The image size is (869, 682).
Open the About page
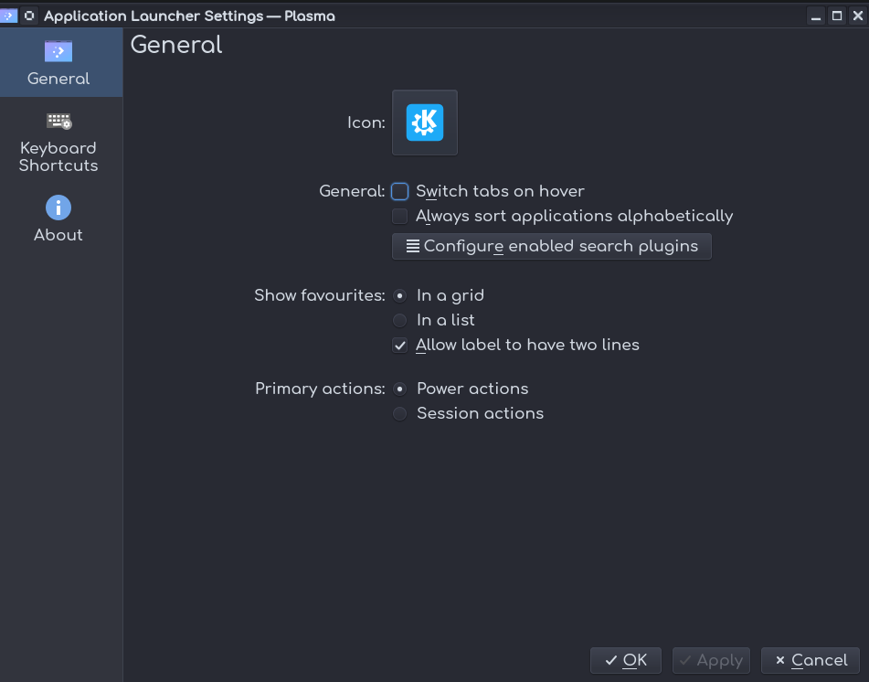[x=58, y=219]
